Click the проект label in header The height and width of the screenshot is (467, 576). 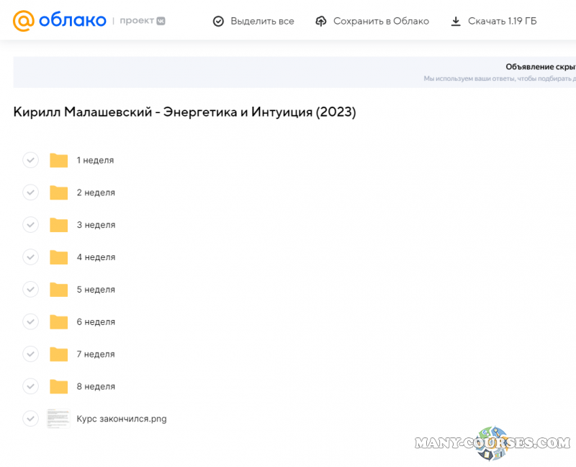pos(137,20)
